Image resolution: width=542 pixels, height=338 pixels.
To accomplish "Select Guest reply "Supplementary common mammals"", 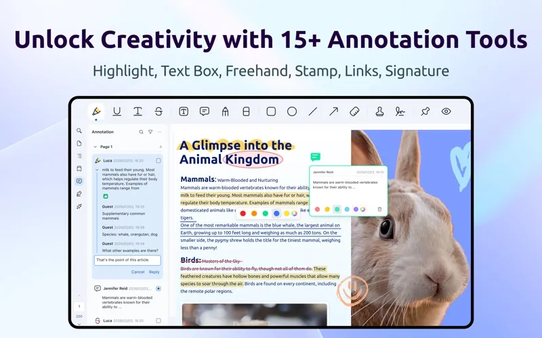I will click(x=123, y=216).
